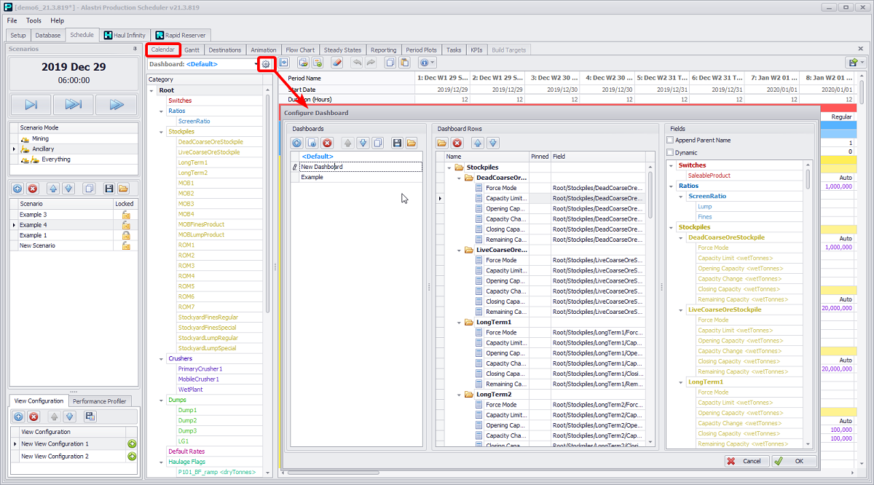Viewport: 874px width, 485px height.
Task: Switch to the Gantt tab
Action: pos(192,50)
